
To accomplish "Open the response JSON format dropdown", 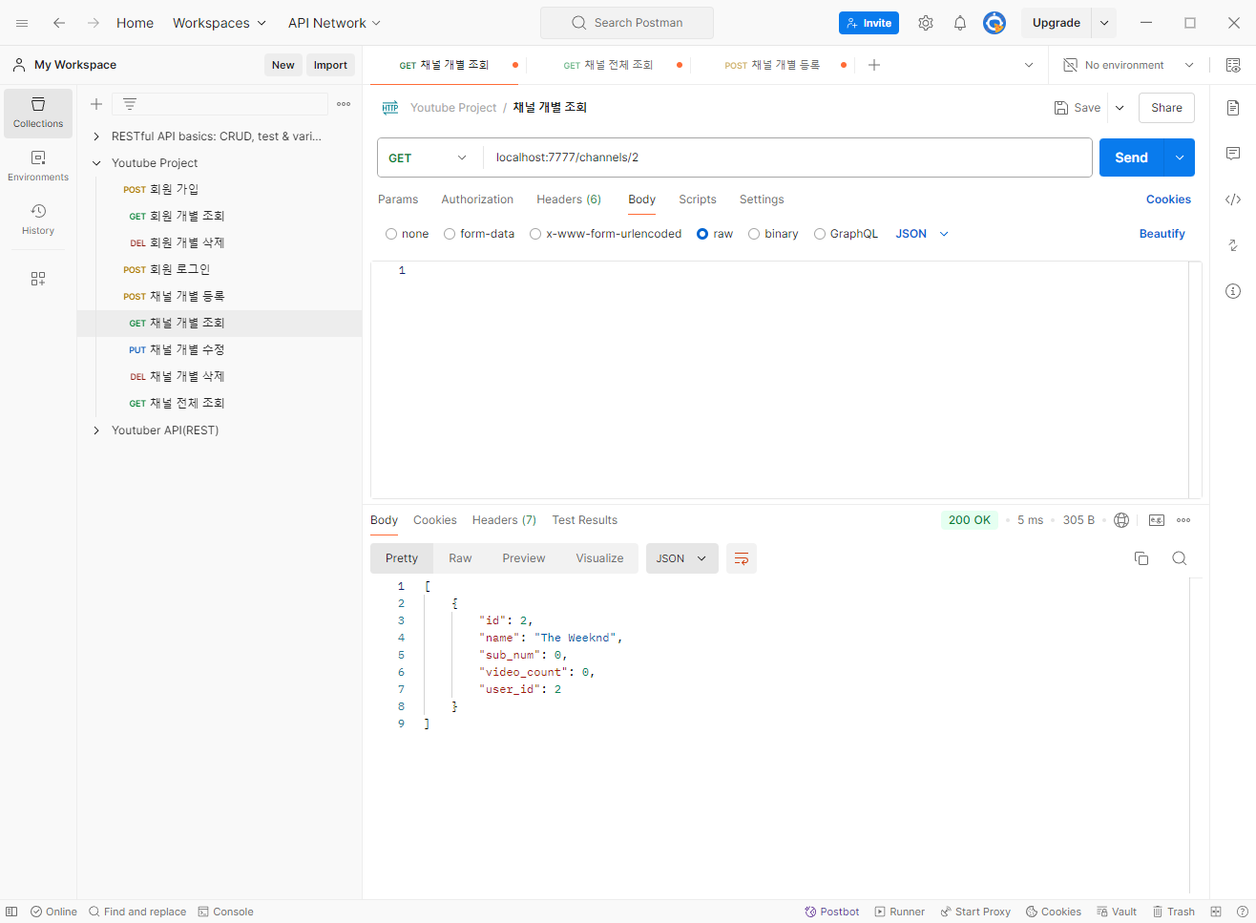I will pos(681,558).
